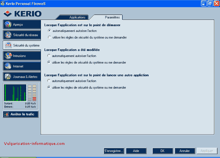Click the traffic level bar meters
The width and height of the screenshot is (220, 158).
pyautogui.click(x=32, y=93)
